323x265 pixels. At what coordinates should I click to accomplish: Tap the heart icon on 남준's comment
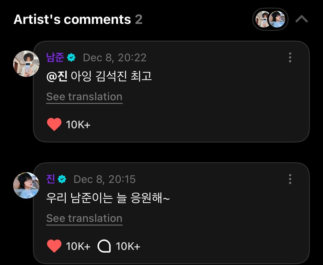click(54, 124)
